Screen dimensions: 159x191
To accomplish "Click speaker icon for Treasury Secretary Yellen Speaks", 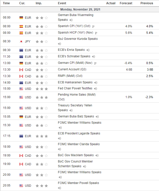I will point(71,110).
